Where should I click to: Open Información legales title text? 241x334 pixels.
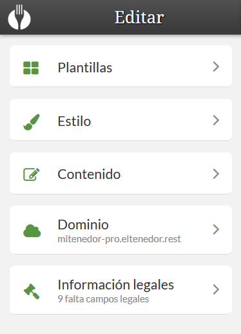tap(116, 285)
